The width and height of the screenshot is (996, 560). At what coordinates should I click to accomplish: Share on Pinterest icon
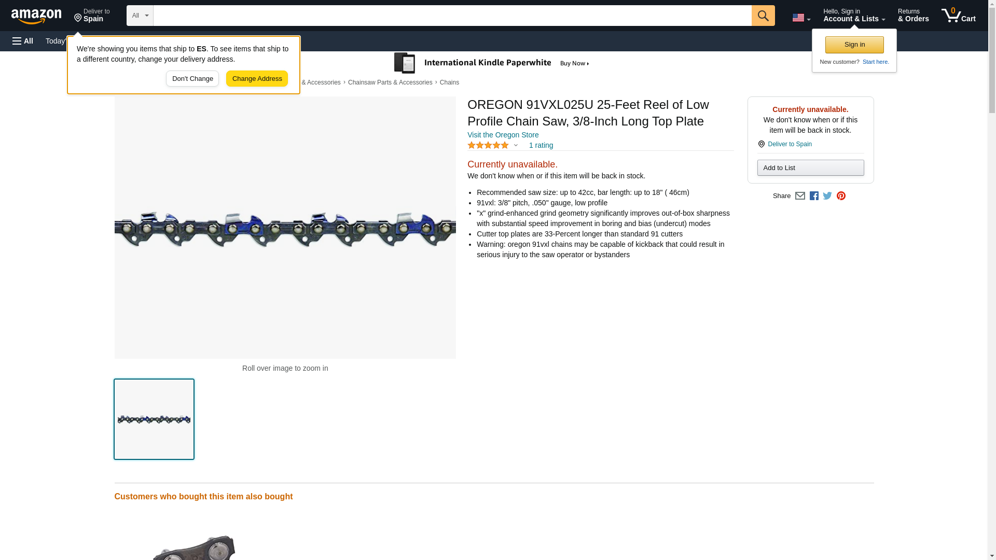pos(841,196)
